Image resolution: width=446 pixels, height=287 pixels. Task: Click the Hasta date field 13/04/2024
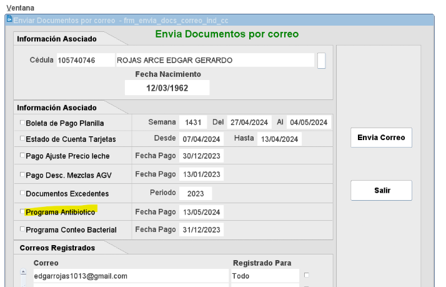[x=279, y=138]
